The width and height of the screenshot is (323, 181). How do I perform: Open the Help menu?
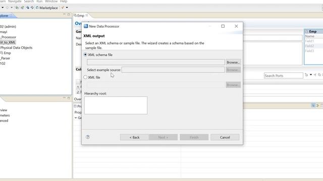pyautogui.click(x=64, y=1)
